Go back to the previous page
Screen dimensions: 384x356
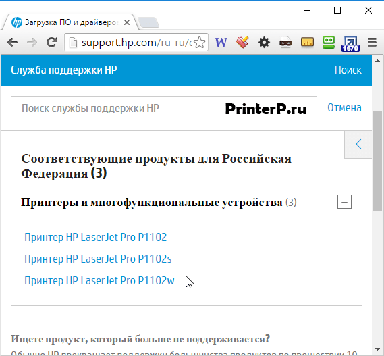pos(12,43)
